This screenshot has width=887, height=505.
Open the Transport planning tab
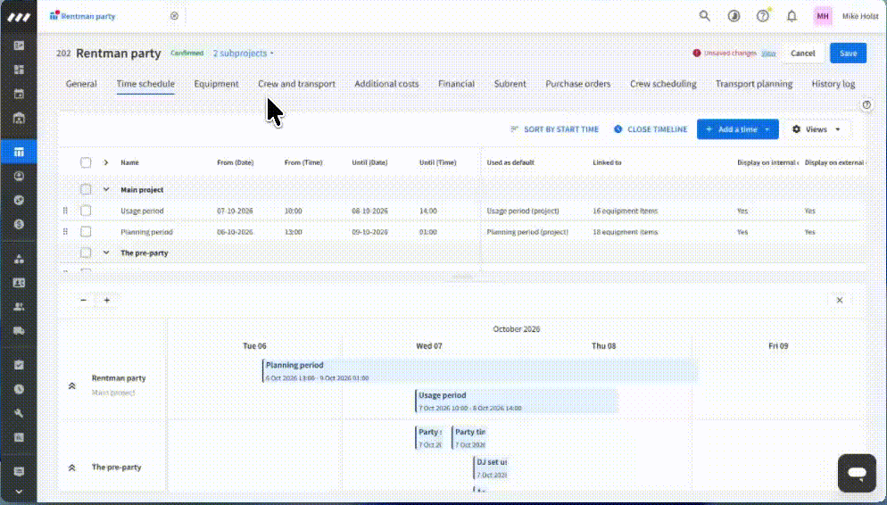coord(753,84)
